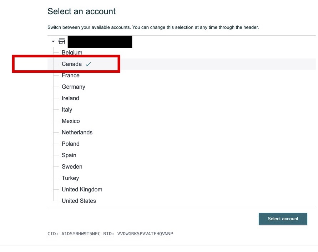318x252 pixels.
Task: Collapse the account tree arrow
Action: coord(53,41)
